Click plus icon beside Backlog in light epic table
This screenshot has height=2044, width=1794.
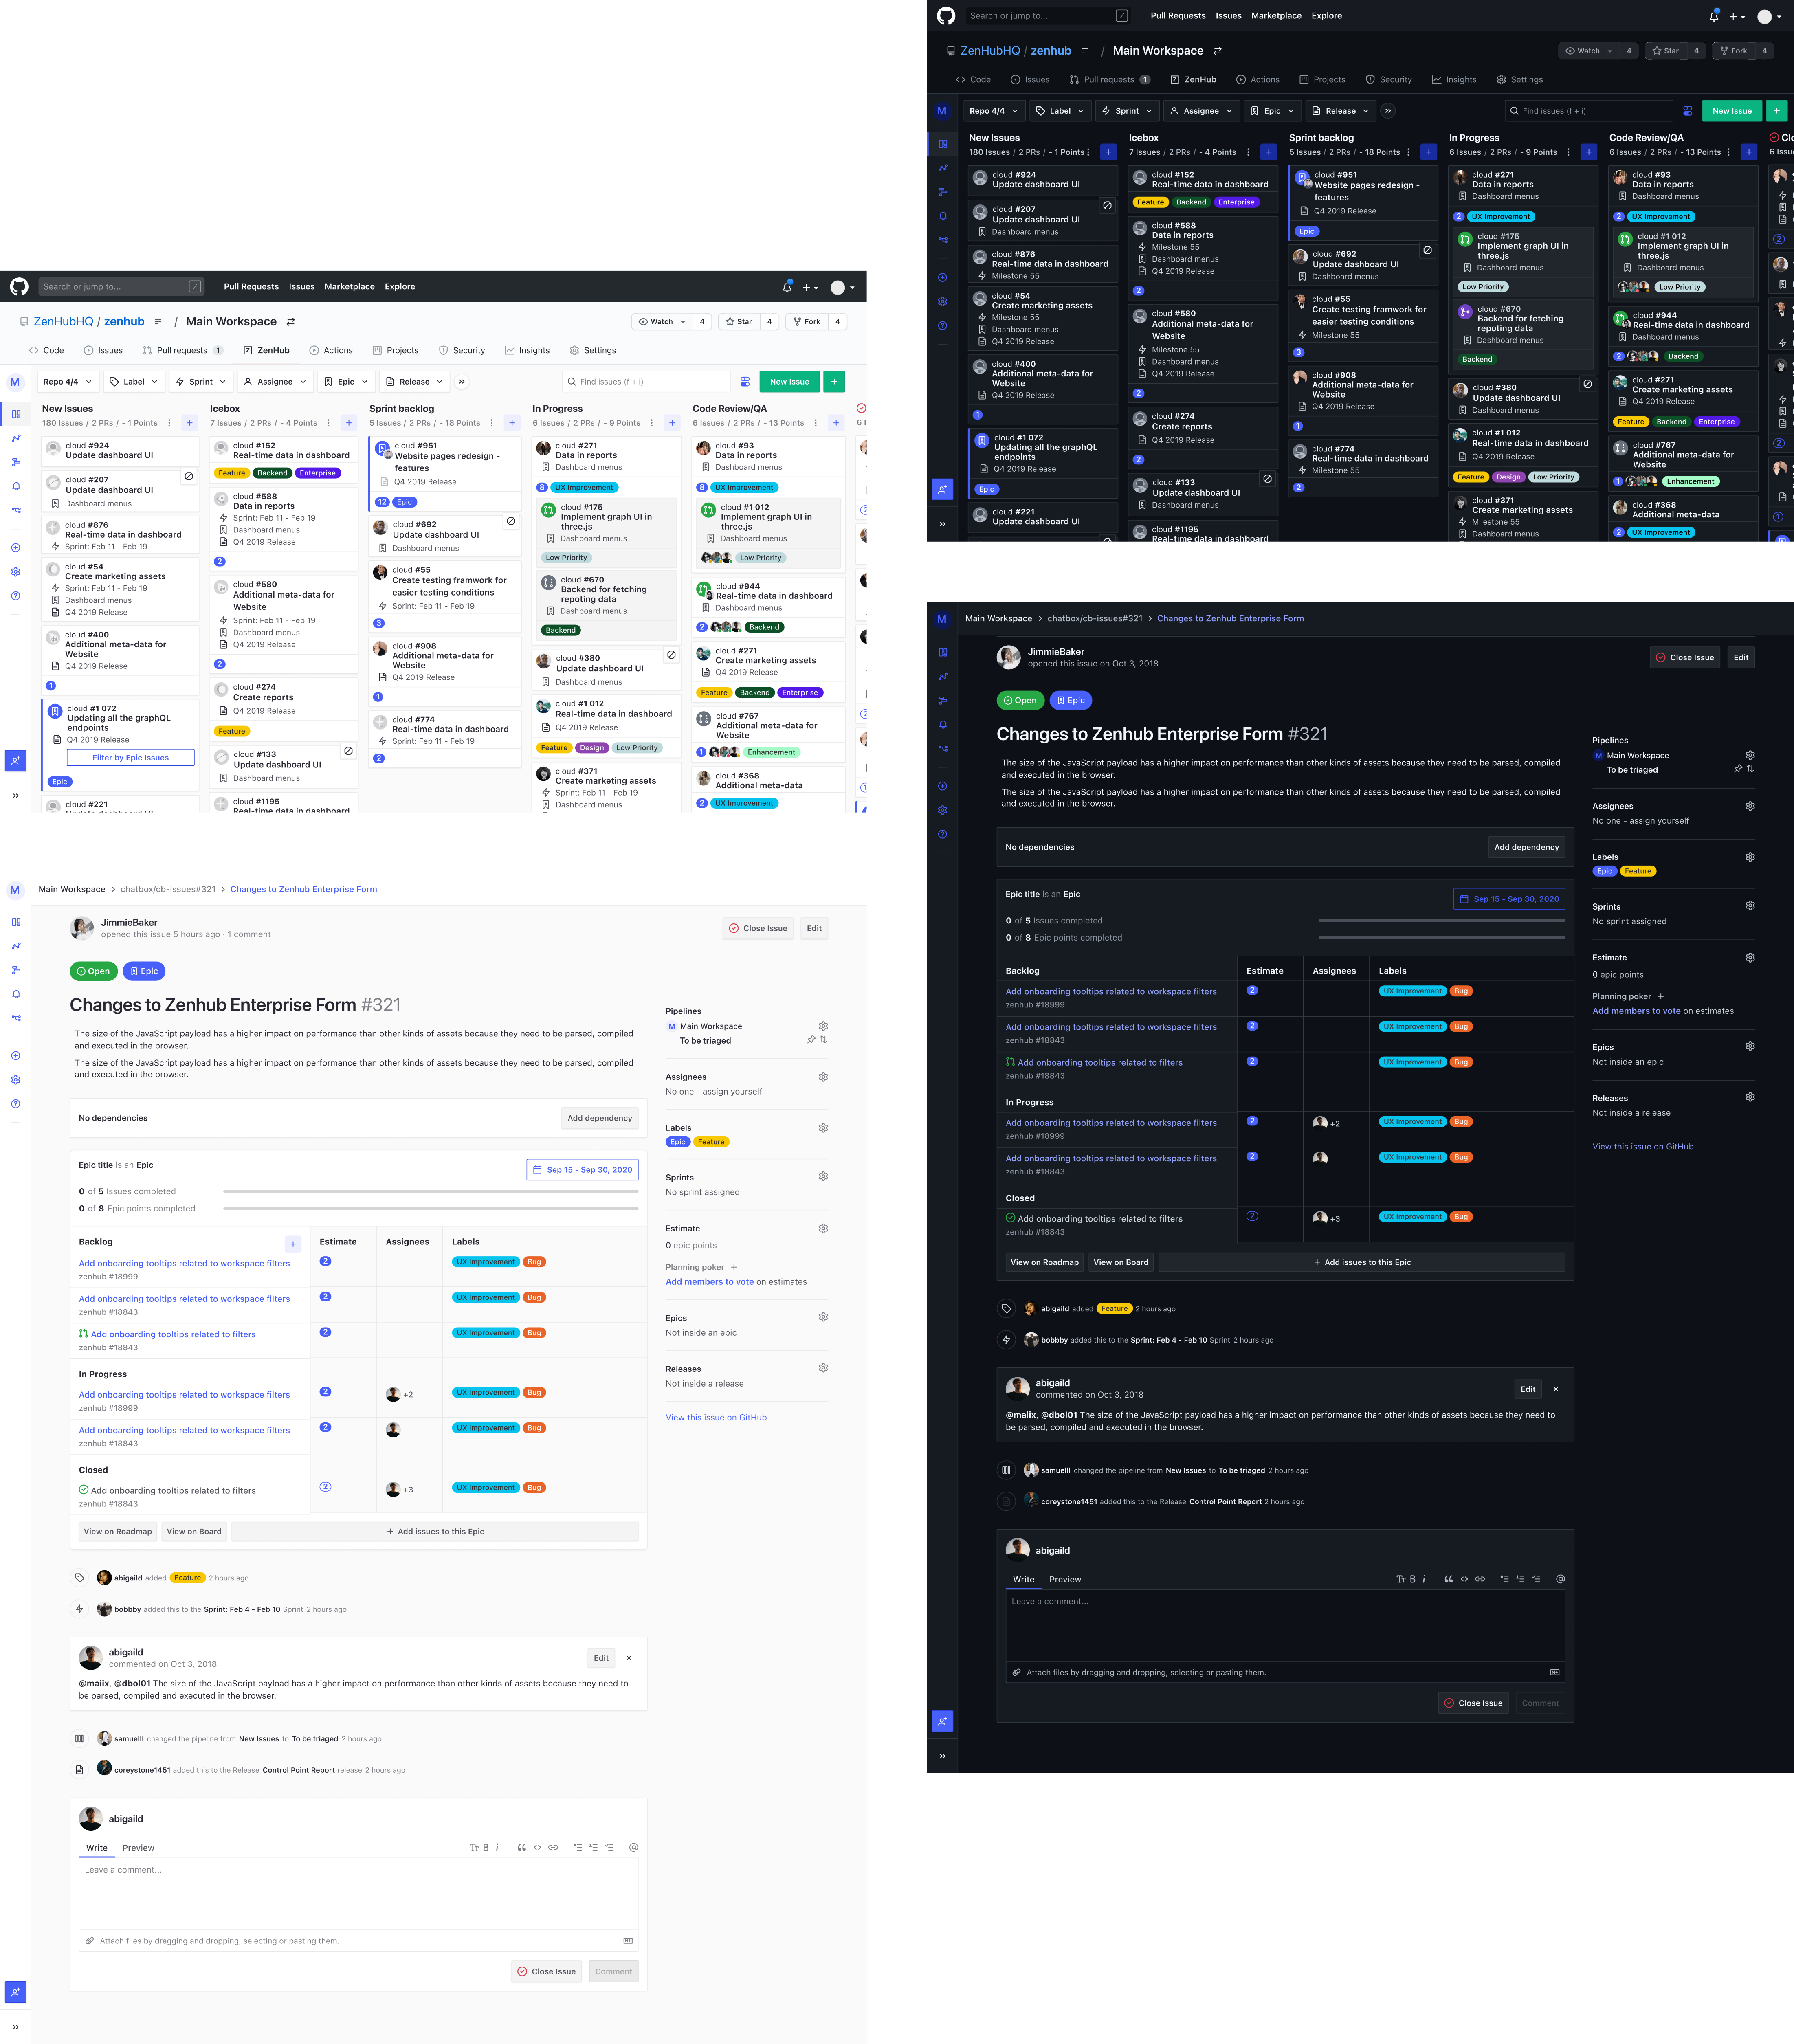(x=293, y=1244)
